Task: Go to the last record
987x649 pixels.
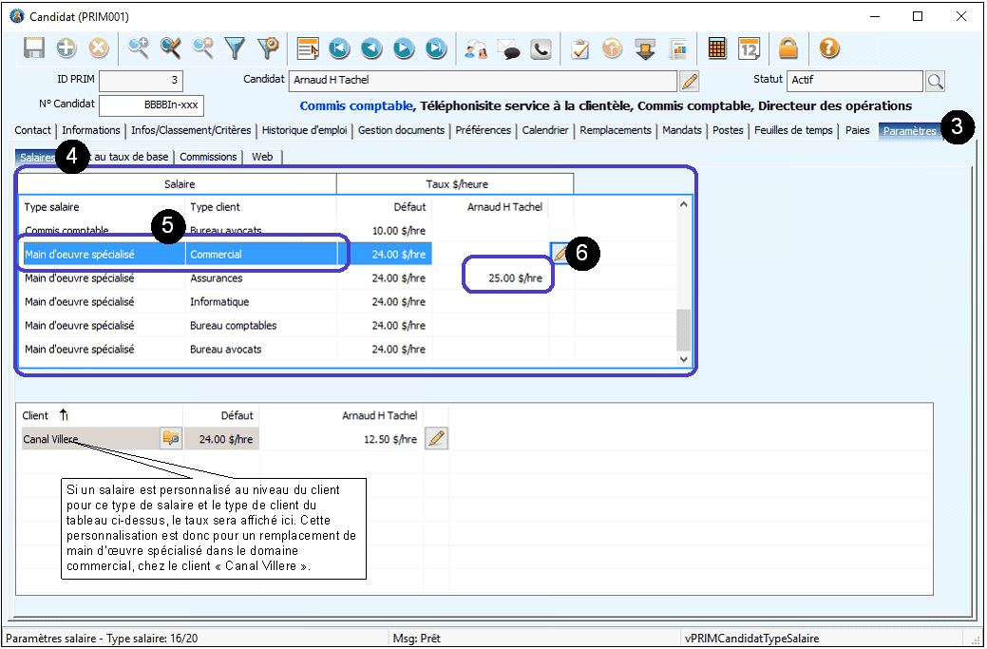Action: [436, 48]
